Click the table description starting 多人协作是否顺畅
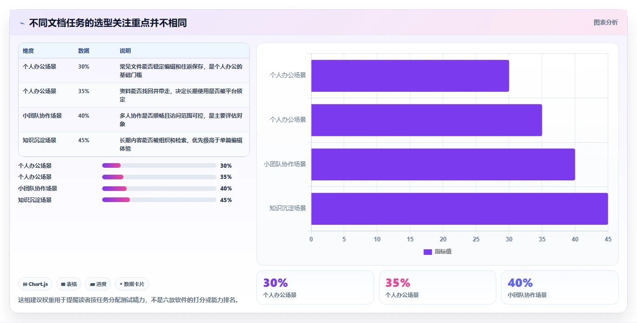The height and width of the screenshot is (323, 637). pos(181,120)
